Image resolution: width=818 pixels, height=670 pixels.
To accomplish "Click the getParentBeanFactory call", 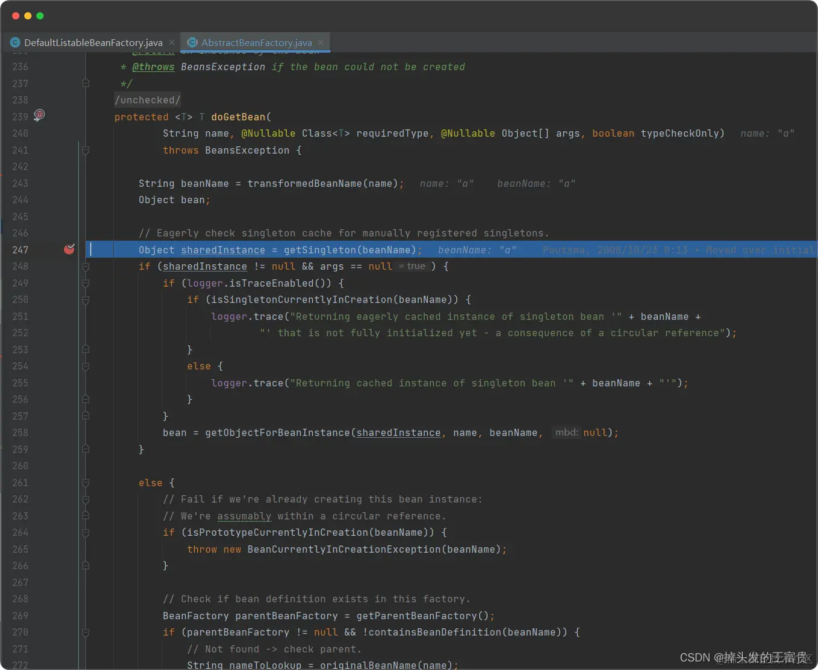I will pyautogui.click(x=417, y=616).
